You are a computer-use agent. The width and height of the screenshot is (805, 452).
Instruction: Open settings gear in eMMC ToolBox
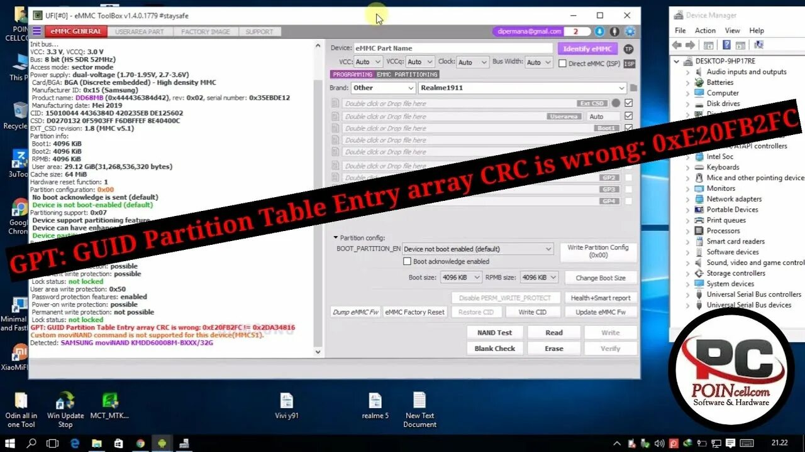click(x=630, y=31)
